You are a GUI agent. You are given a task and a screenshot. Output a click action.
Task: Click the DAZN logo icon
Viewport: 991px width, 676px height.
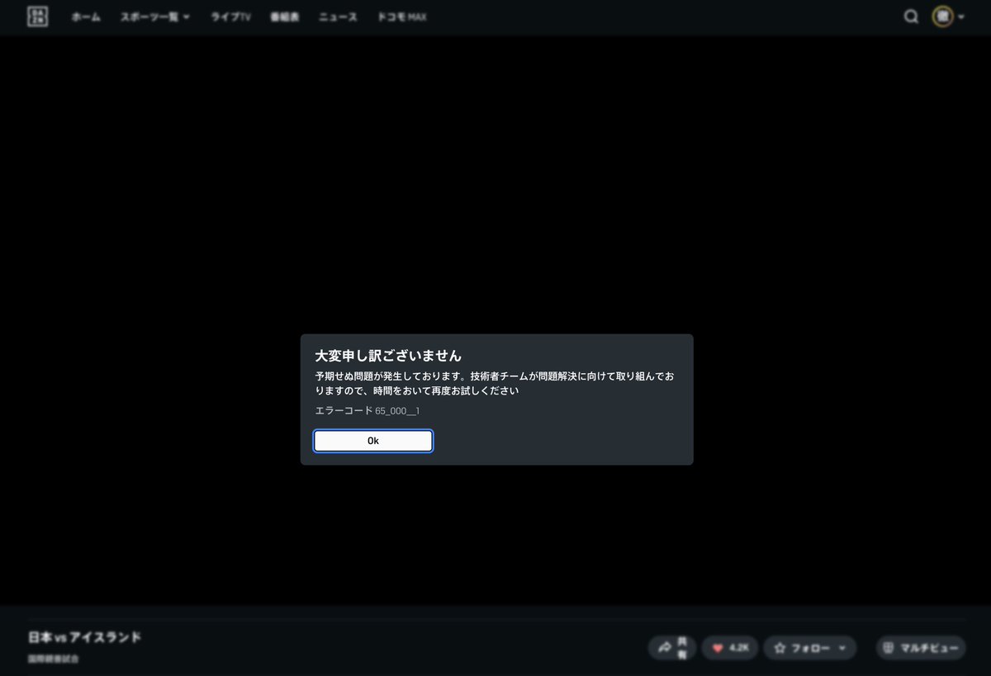37,17
